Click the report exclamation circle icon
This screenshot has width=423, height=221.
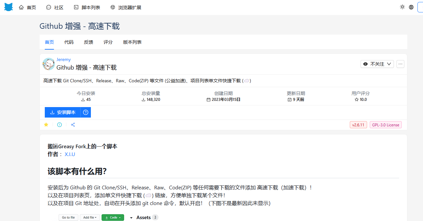59,125
